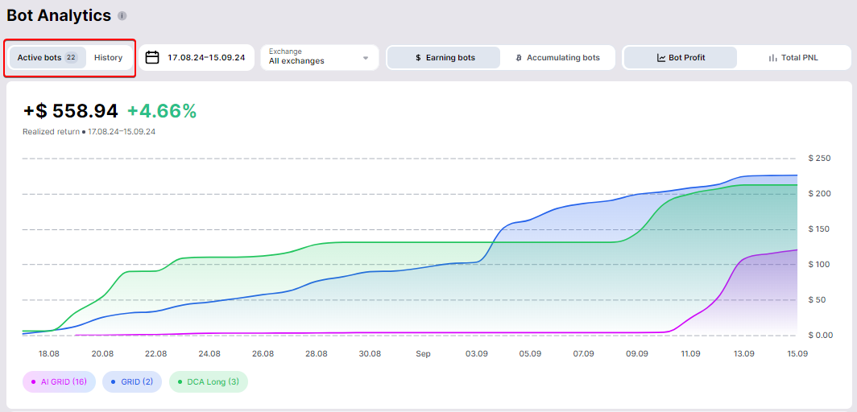Image resolution: width=857 pixels, height=412 pixels.
Task: Click the purple dot in AI GRID legend
Action: (33, 381)
